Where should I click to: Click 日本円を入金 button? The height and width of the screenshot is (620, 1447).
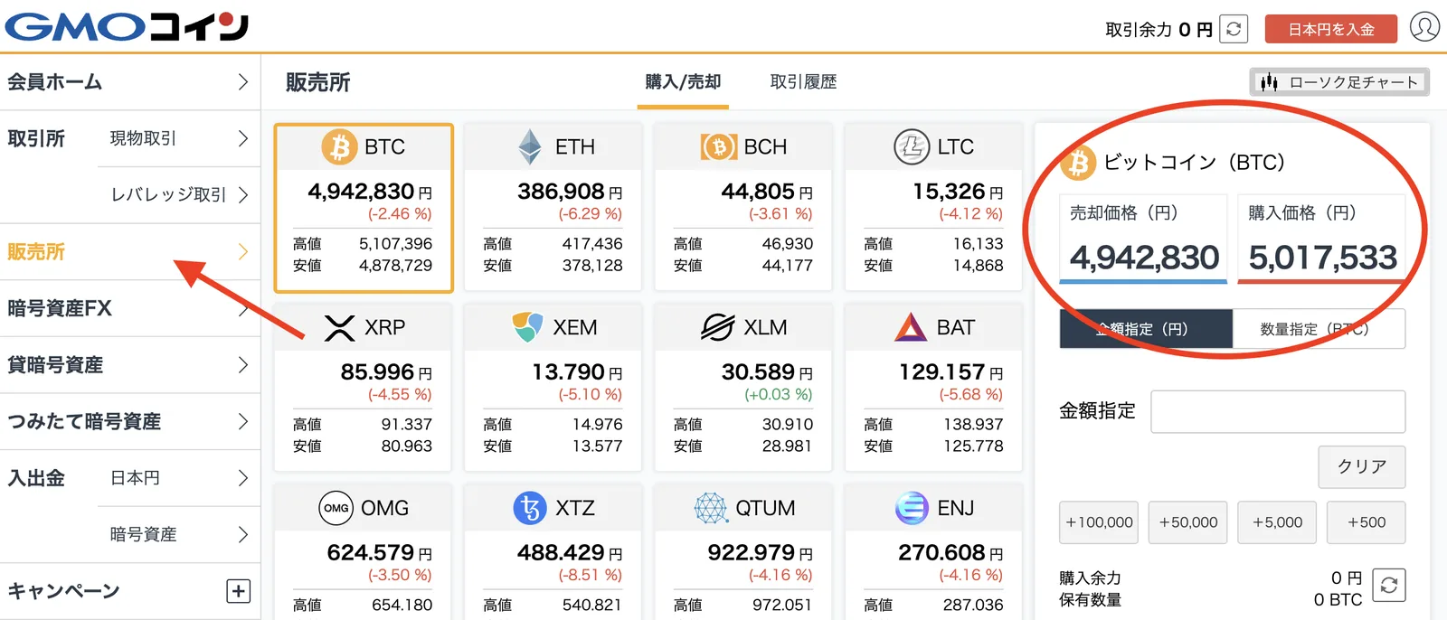click(1330, 29)
